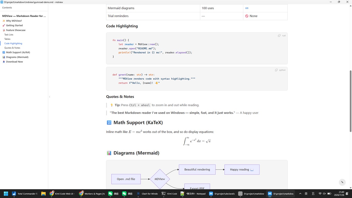The width and height of the screenshot is (352, 198).
Task: Click the MDView diamond diagram node
Action: click(x=160, y=179)
